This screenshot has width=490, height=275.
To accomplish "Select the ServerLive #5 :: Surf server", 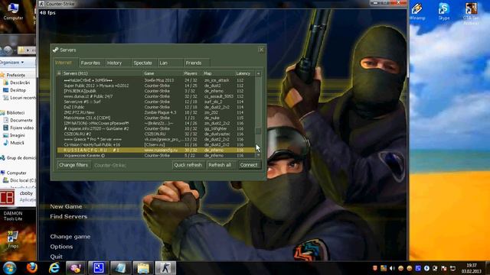I will tap(156, 102).
